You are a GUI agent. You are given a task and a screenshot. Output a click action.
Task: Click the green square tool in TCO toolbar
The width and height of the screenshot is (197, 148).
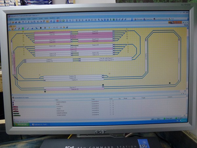pyautogui.click(x=23, y=29)
